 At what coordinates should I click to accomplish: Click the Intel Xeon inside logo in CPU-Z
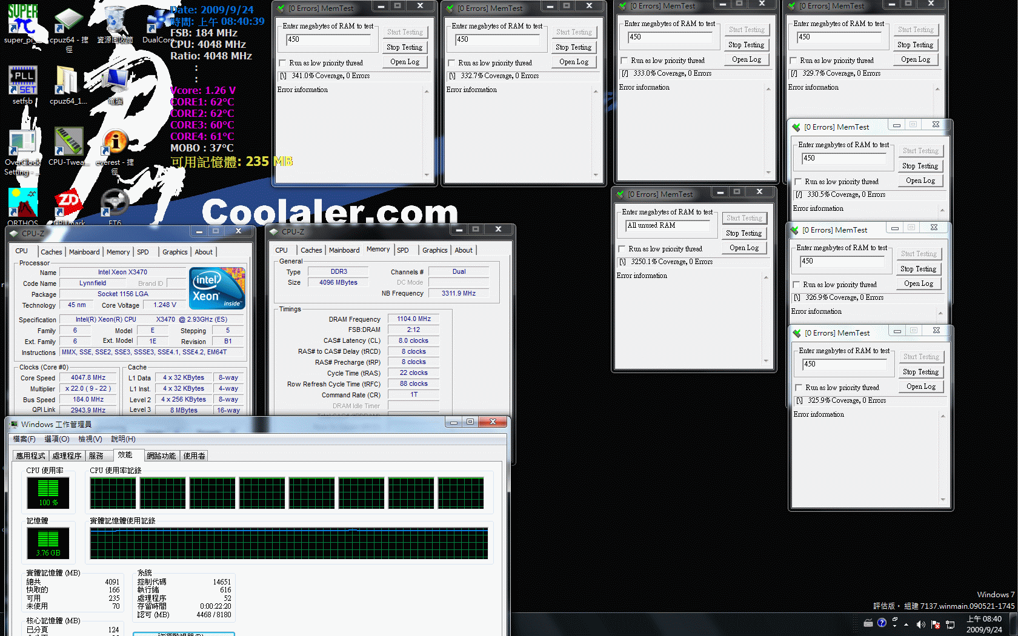click(217, 288)
